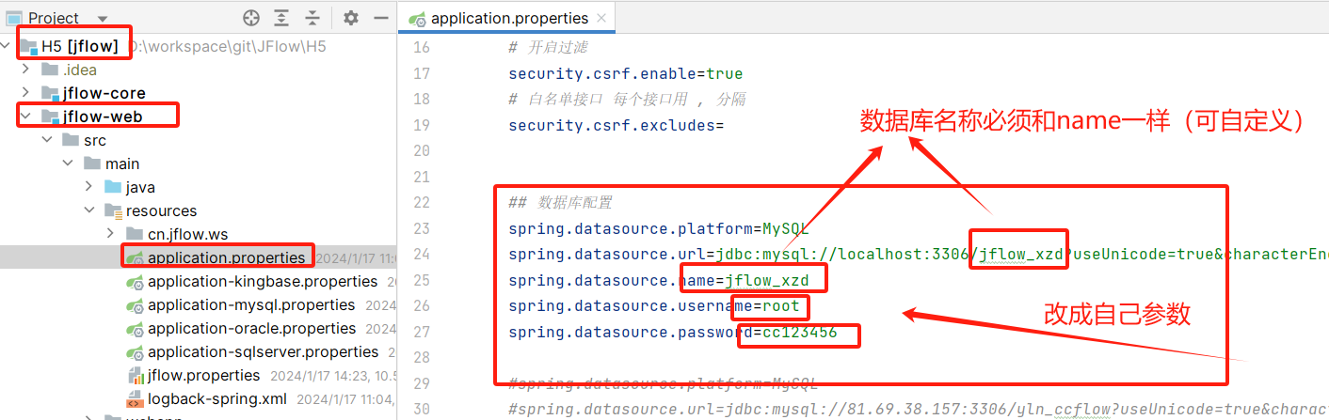Open application-sqlserver.properties from the tree

click(x=263, y=351)
